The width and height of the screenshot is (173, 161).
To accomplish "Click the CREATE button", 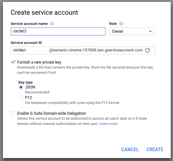I will (155, 150).
